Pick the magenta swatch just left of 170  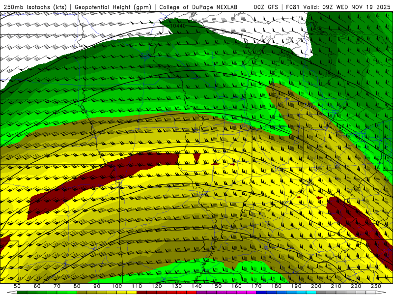click(x=251, y=292)
